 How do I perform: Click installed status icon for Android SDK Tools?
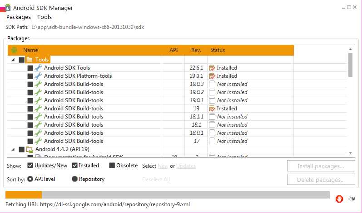(212, 68)
